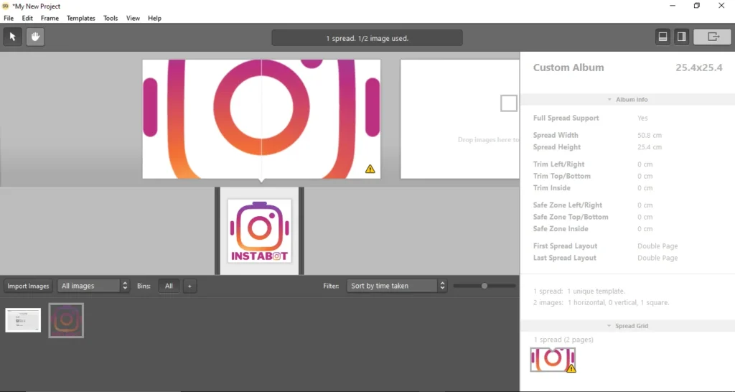Click the images orientation summary line
Viewport: 735px width, 392px height.
[x=601, y=302]
